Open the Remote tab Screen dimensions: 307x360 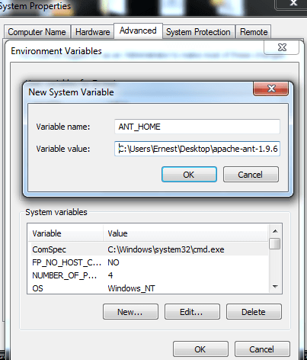(254, 32)
